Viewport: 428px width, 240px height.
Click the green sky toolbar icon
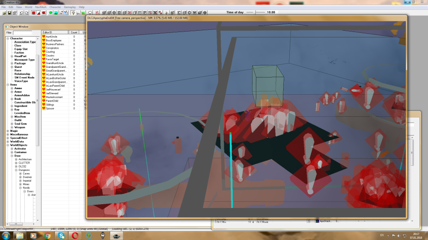(83, 13)
